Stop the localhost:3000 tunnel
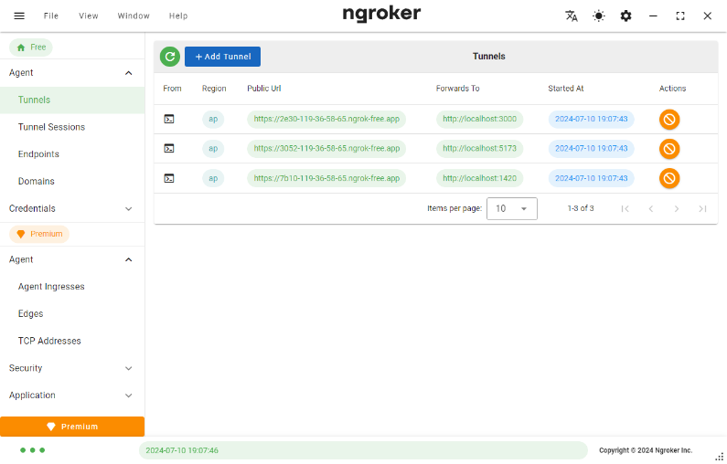 669,119
